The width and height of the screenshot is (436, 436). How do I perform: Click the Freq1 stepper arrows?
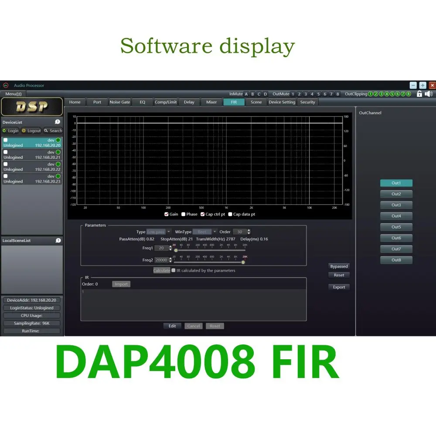tap(170, 248)
